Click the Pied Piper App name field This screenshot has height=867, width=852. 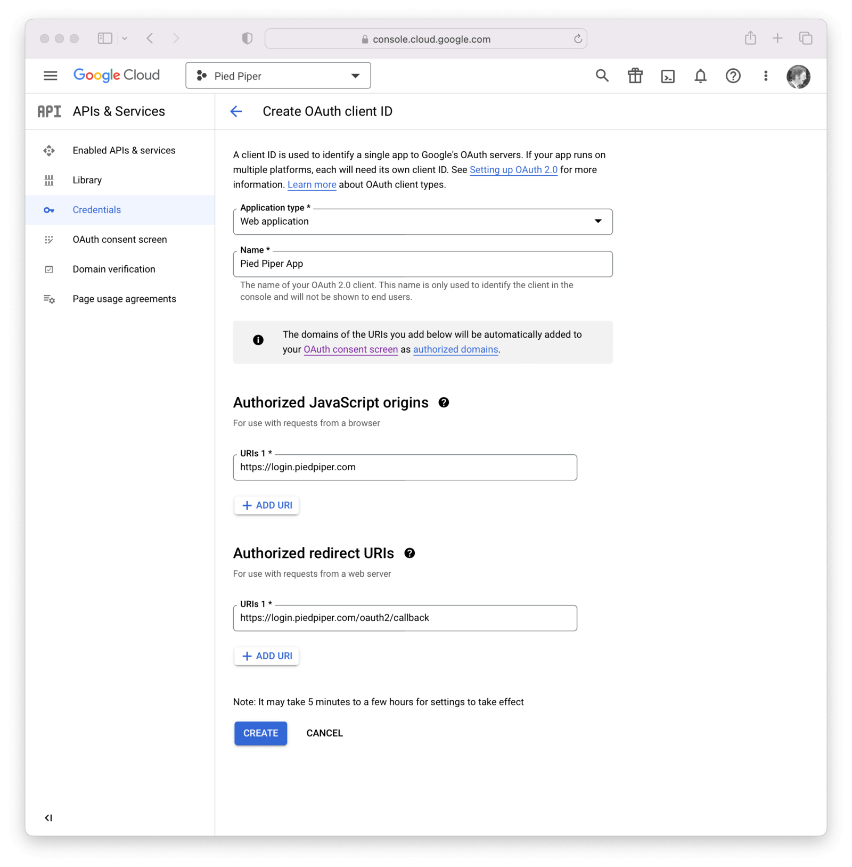[x=423, y=264]
